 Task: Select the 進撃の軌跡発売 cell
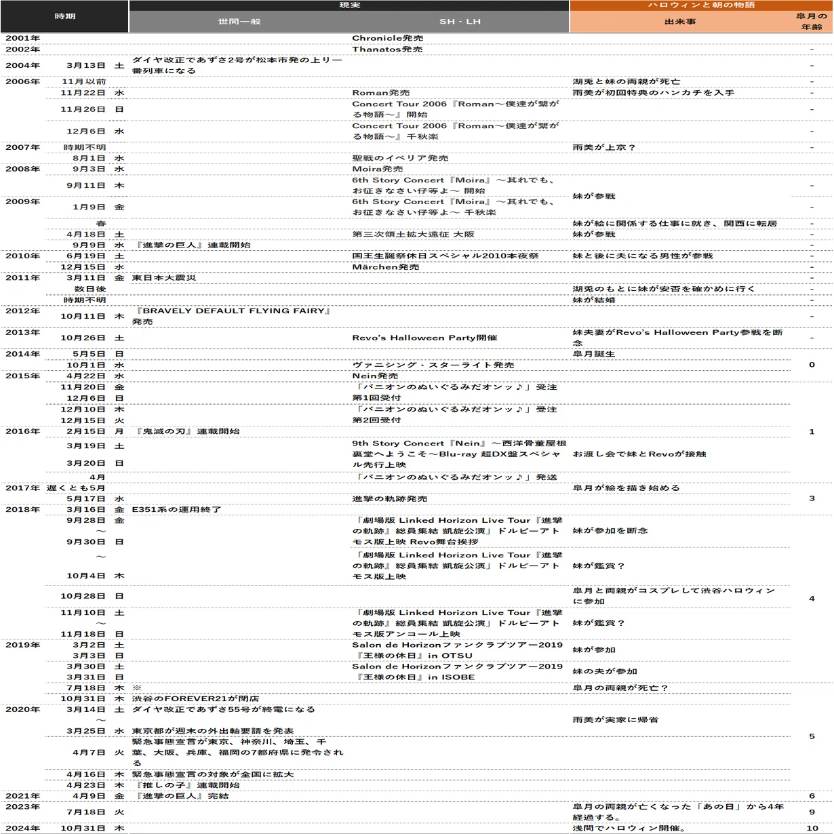click(390, 499)
